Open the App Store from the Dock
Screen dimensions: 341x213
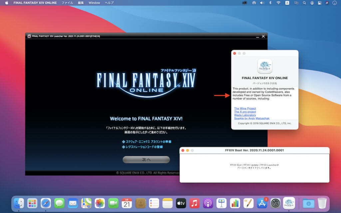click(x=262, y=203)
